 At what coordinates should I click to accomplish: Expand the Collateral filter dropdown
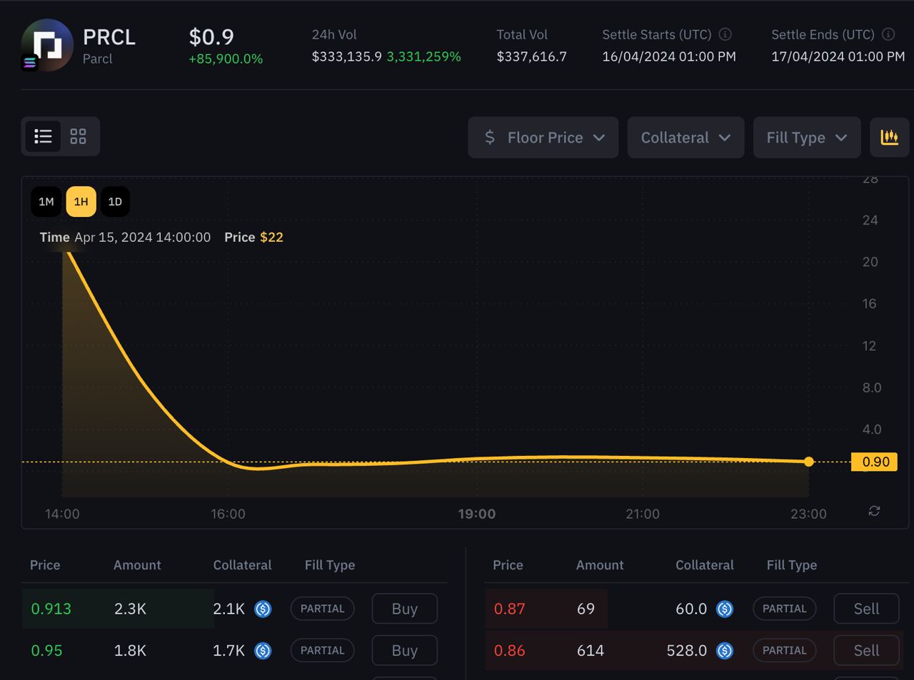[x=685, y=137]
